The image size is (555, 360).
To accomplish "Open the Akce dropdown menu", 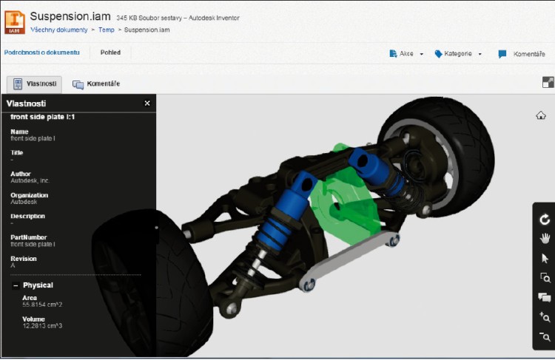I will point(406,54).
